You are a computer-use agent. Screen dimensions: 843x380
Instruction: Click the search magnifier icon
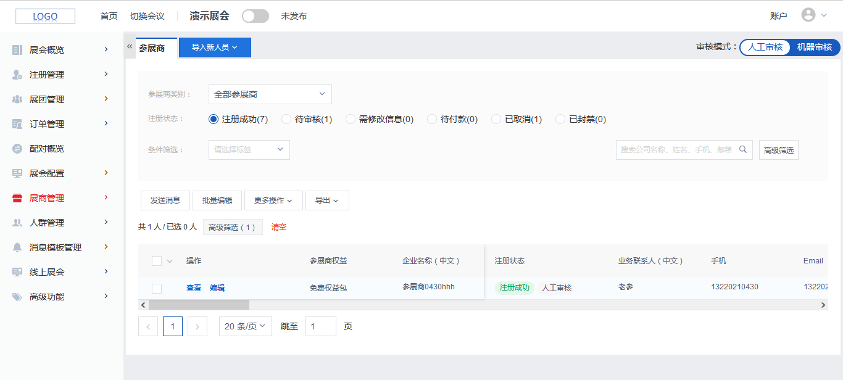tap(743, 149)
